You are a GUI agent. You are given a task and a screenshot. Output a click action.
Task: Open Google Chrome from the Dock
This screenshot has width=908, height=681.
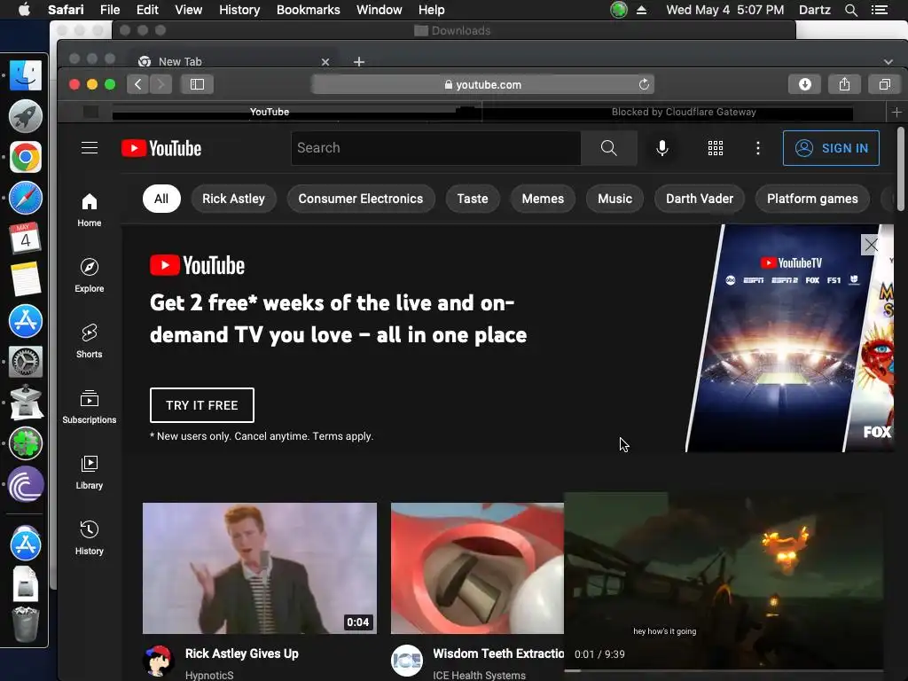pyautogui.click(x=26, y=157)
